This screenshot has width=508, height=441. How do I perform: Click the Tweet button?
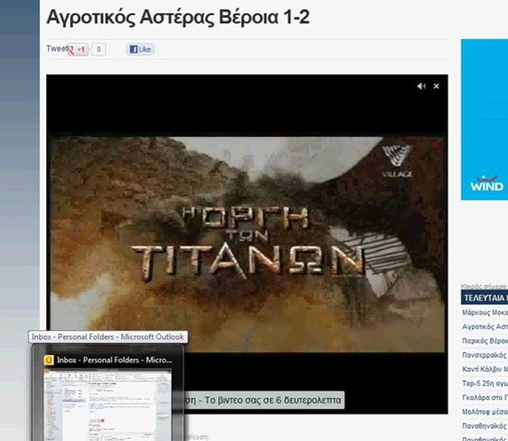point(56,48)
